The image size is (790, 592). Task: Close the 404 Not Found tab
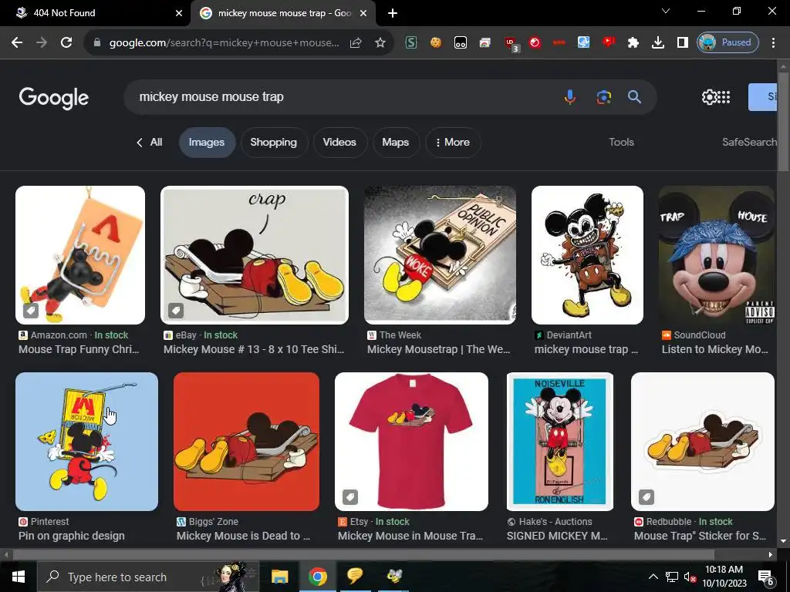179,13
